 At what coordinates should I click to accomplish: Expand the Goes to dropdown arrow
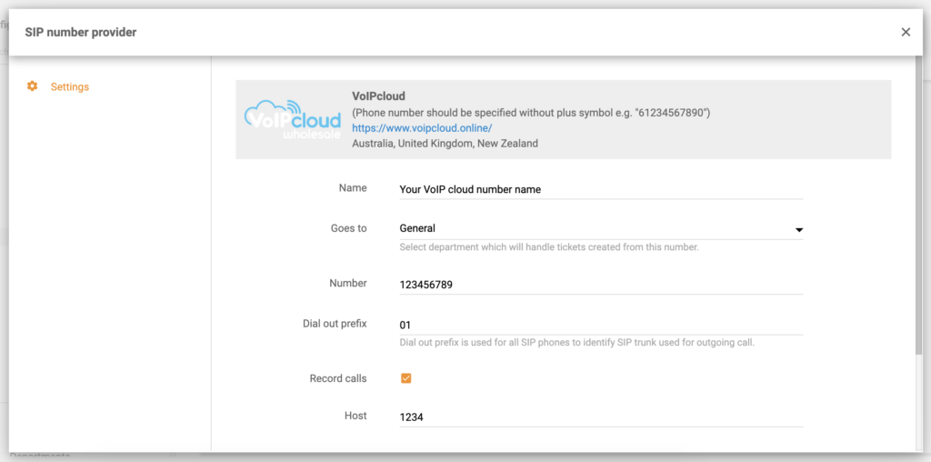[x=798, y=230]
